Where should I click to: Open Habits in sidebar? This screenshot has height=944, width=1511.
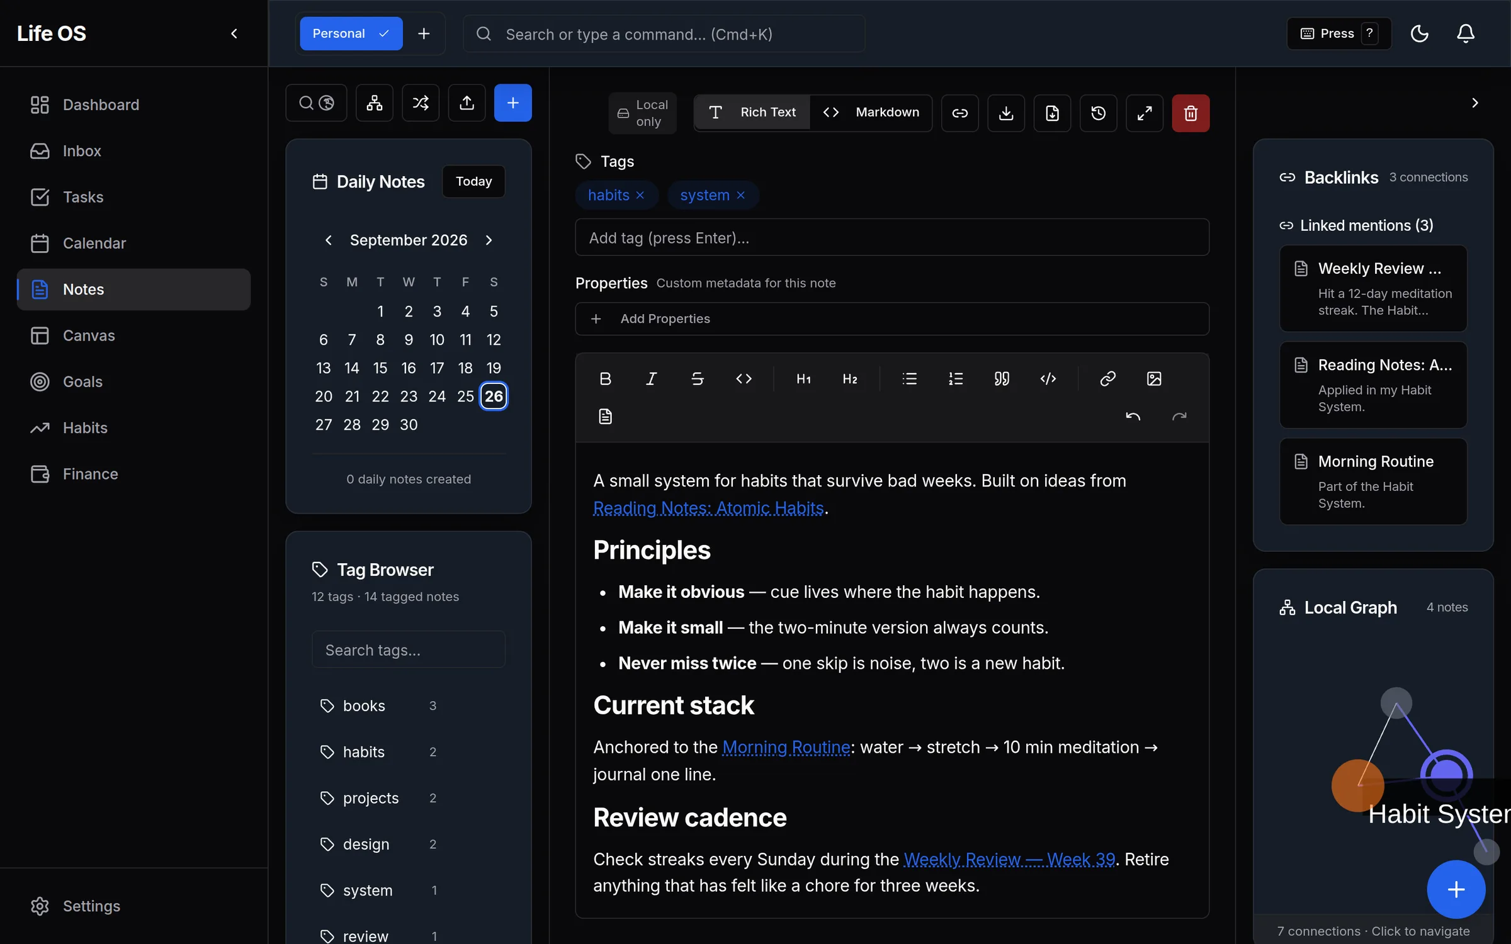pos(133,428)
